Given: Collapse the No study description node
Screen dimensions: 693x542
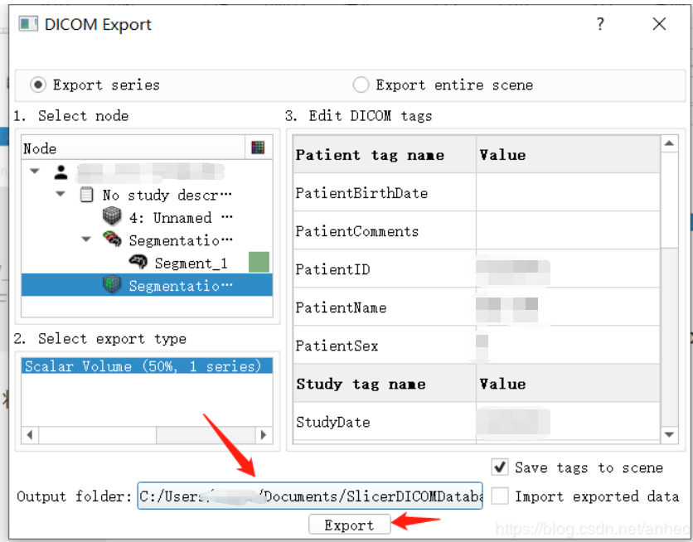Looking at the screenshot, I should pos(61,194).
